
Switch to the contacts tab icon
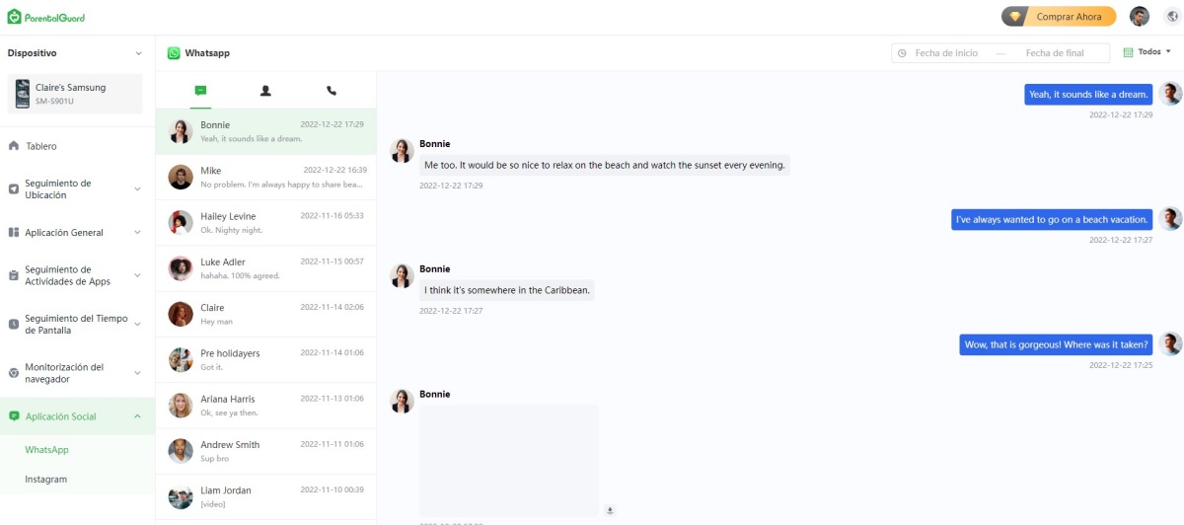(x=265, y=91)
